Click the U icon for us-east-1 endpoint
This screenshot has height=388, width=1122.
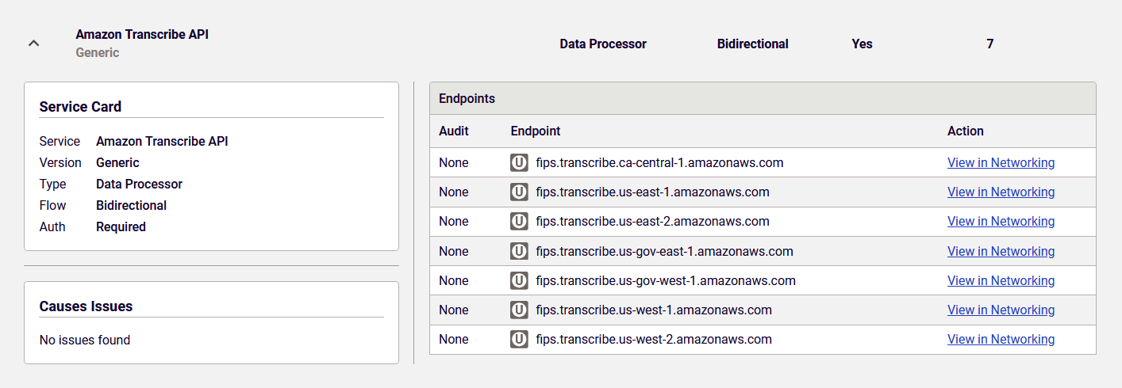click(519, 192)
